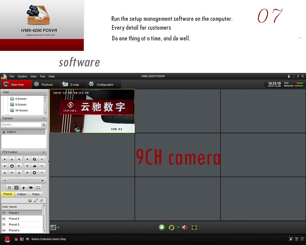
Task: Click the camera search magnifier button
Action: [x=44, y=125]
